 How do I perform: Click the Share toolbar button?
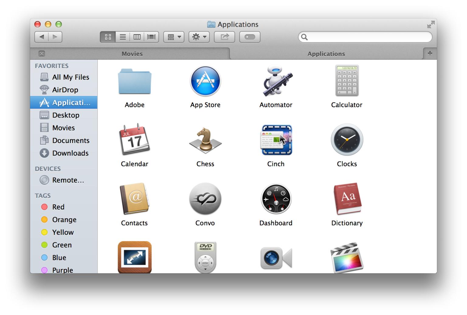pyautogui.click(x=224, y=37)
